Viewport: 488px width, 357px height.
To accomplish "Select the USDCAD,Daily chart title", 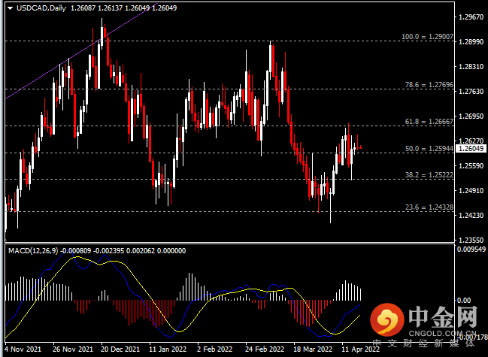I will 41,8.
